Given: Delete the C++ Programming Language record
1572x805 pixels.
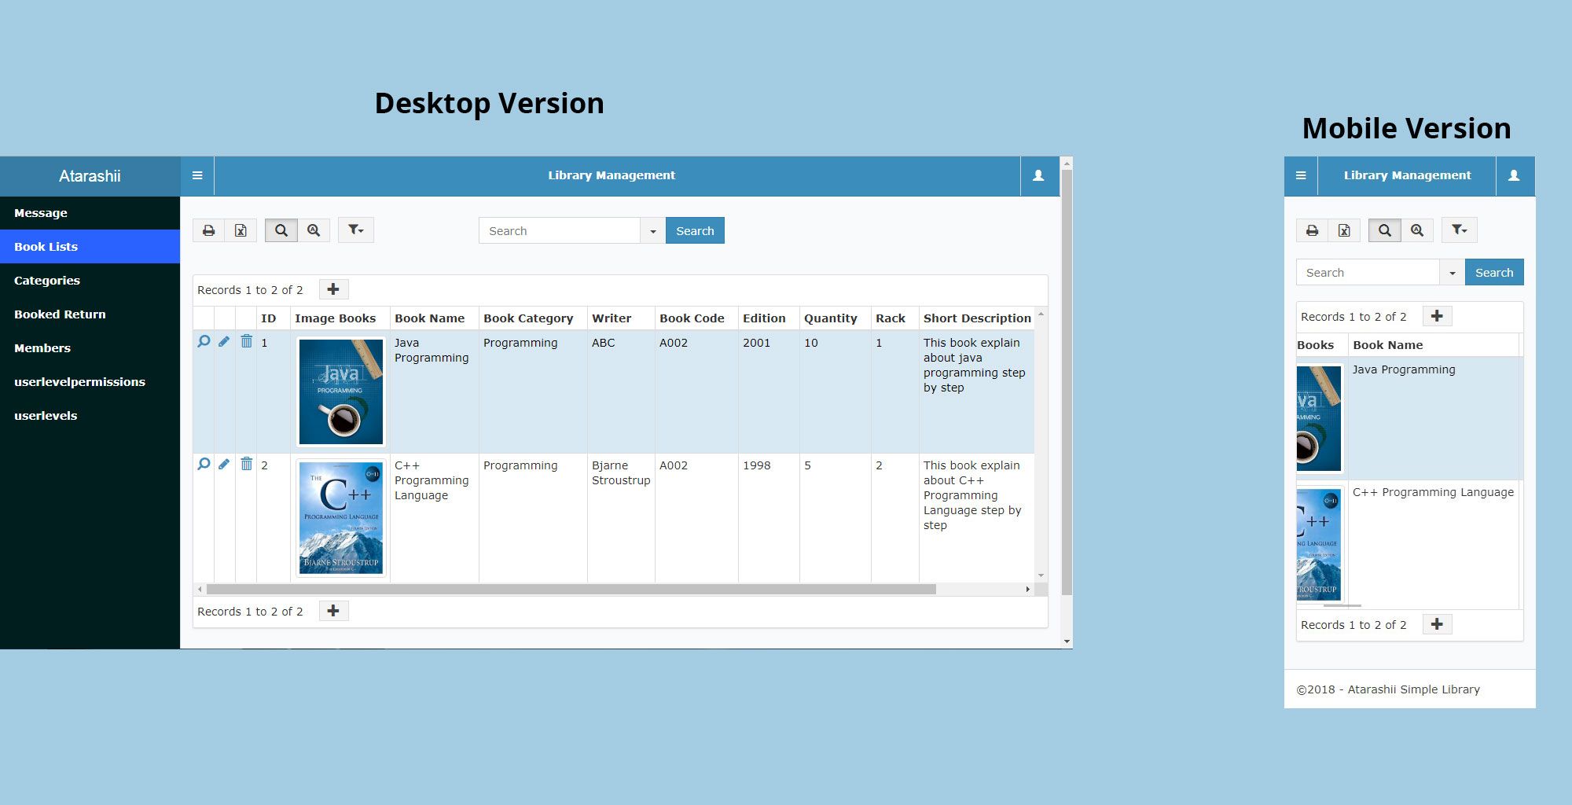Looking at the screenshot, I should pyautogui.click(x=246, y=464).
